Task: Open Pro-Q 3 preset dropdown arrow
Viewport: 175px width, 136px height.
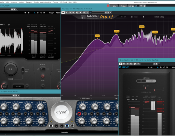Action: (x=111, y=13)
